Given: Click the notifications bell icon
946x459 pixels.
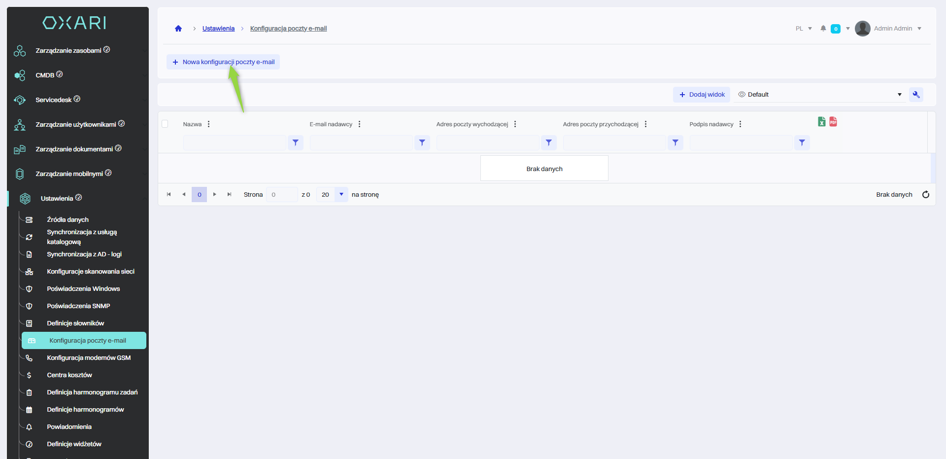Looking at the screenshot, I should 823,29.
